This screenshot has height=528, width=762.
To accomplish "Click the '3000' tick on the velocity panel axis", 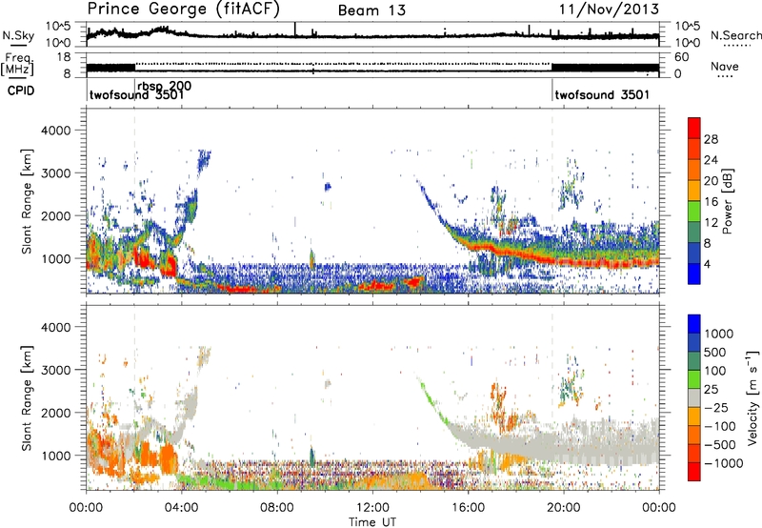I will coord(55,370).
